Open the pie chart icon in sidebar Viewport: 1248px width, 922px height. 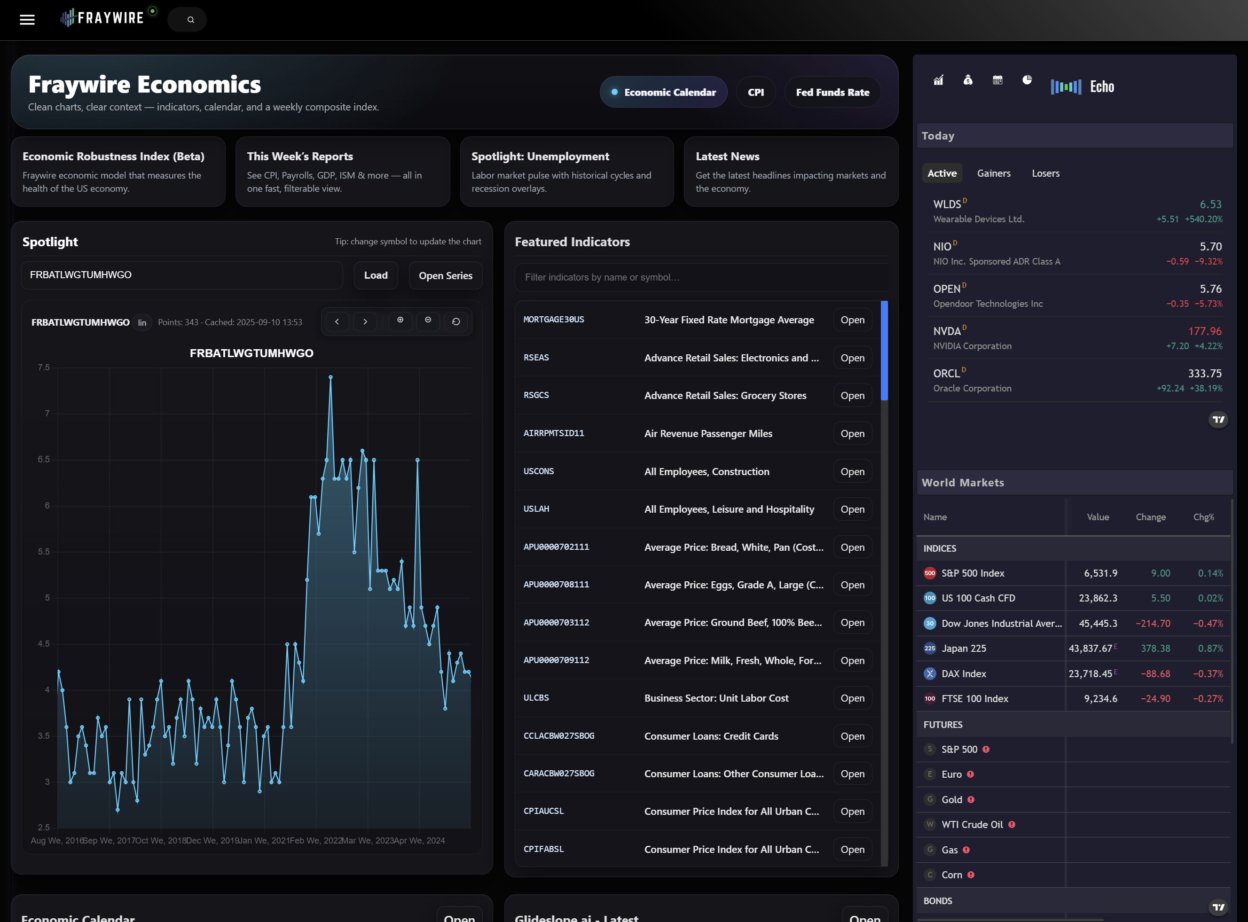(1027, 80)
